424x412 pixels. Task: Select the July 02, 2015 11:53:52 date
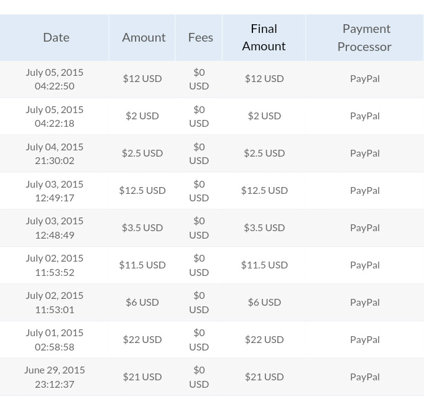(55, 265)
